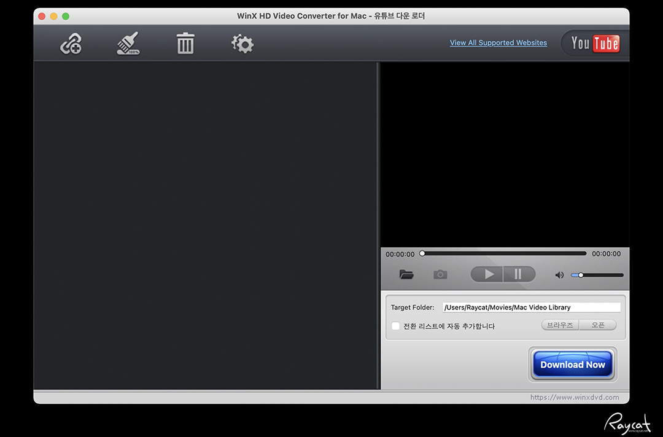This screenshot has height=437, width=663.
Task: Click the add URL link icon
Action: pos(71,44)
